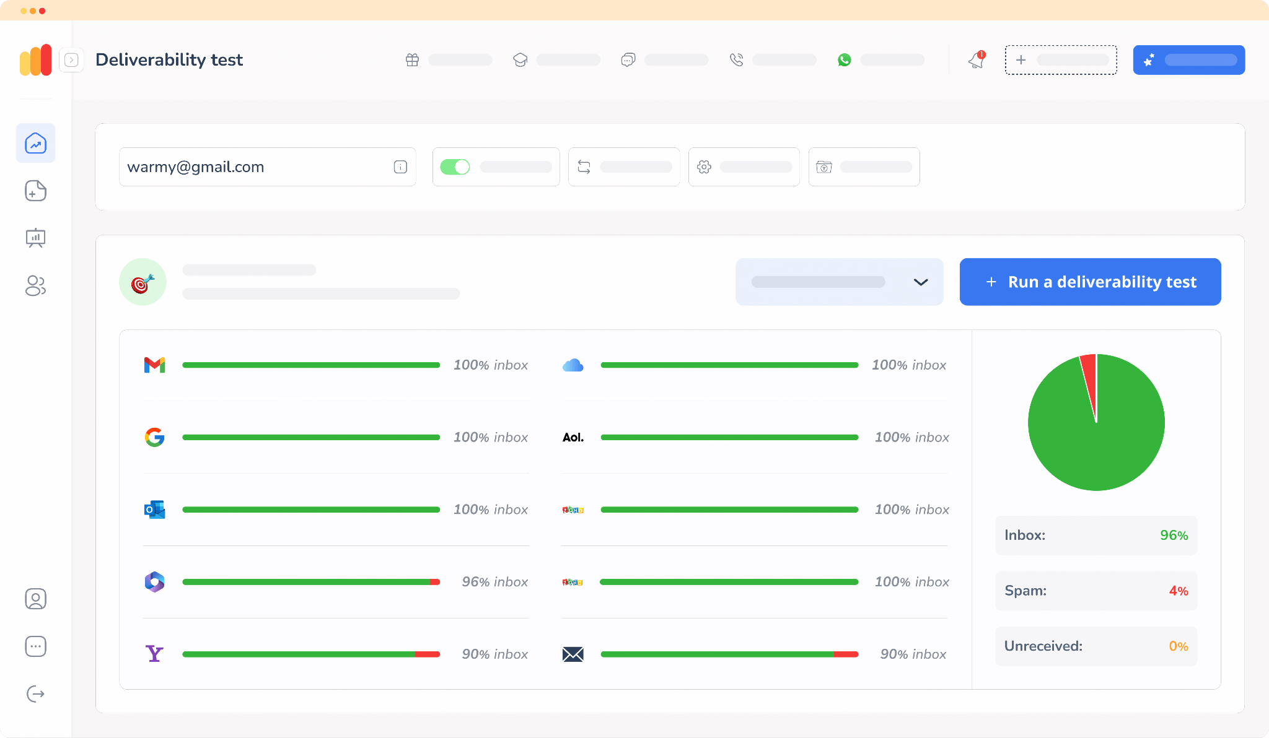The width and height of the screenshot is (1269, 738).
Task: Click the Gmail 100% inbox progress bar
Action: (311, 365)
